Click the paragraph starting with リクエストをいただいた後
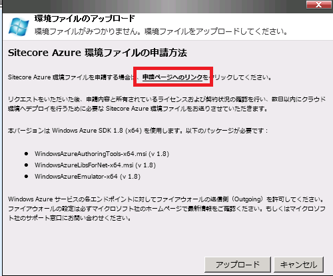 coord(166,104)
